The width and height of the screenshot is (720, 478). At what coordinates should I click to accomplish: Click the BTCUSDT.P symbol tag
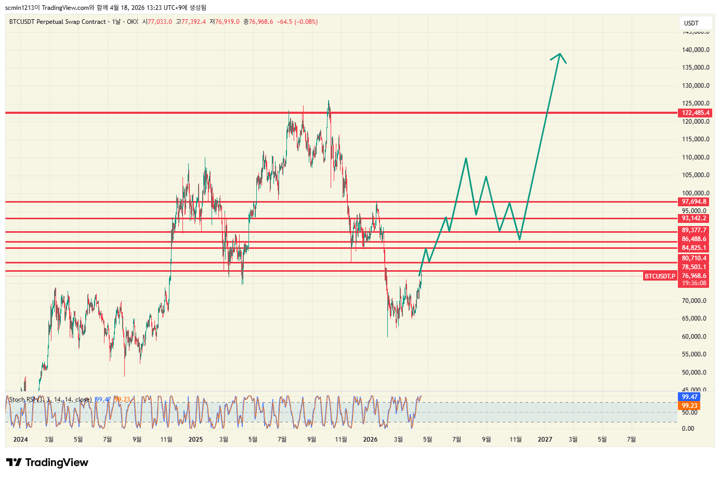[x=660, y=276]
